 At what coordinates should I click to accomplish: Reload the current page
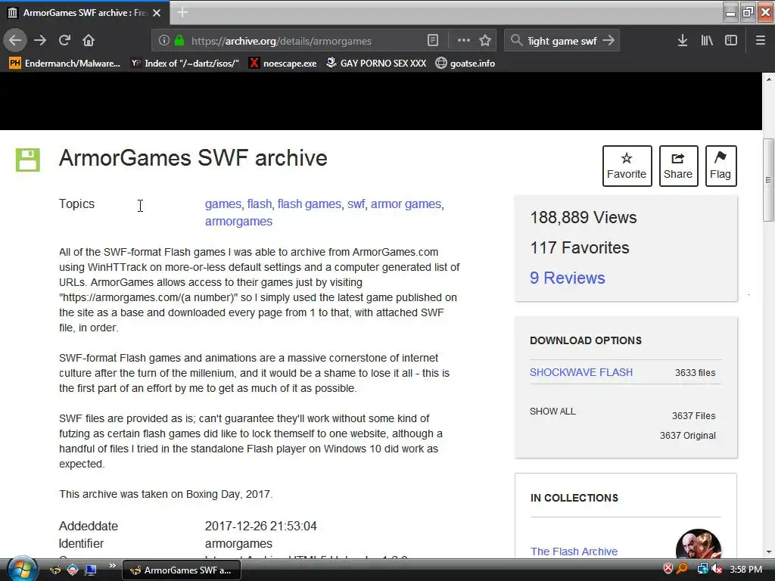(64, 41)
